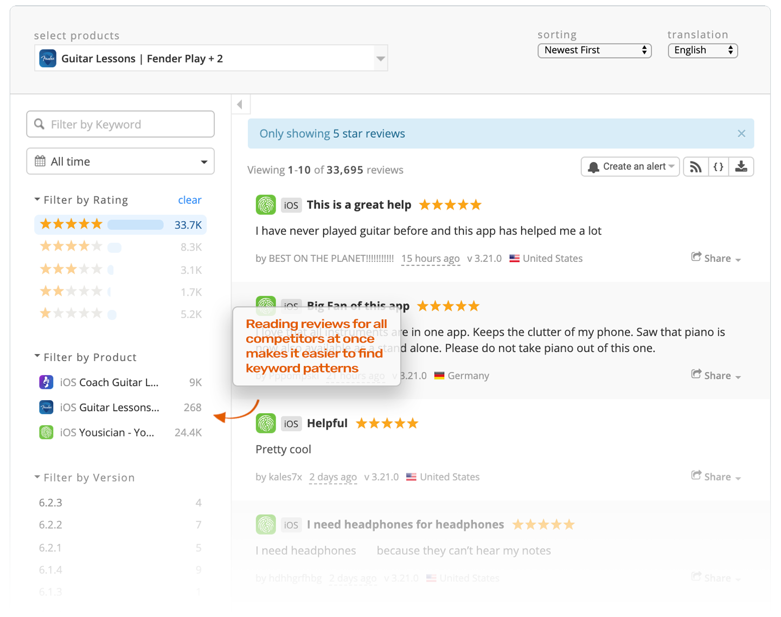781x617 pixels.
Task: Open the All time date range dropdown
Action: (120, 161)
